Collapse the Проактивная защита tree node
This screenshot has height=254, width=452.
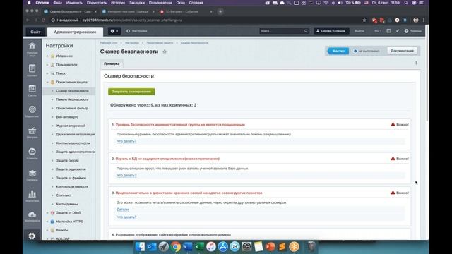coord(47,82)
